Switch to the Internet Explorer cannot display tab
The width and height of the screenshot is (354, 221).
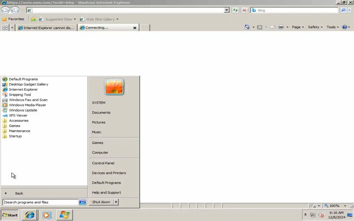point(46,28)
